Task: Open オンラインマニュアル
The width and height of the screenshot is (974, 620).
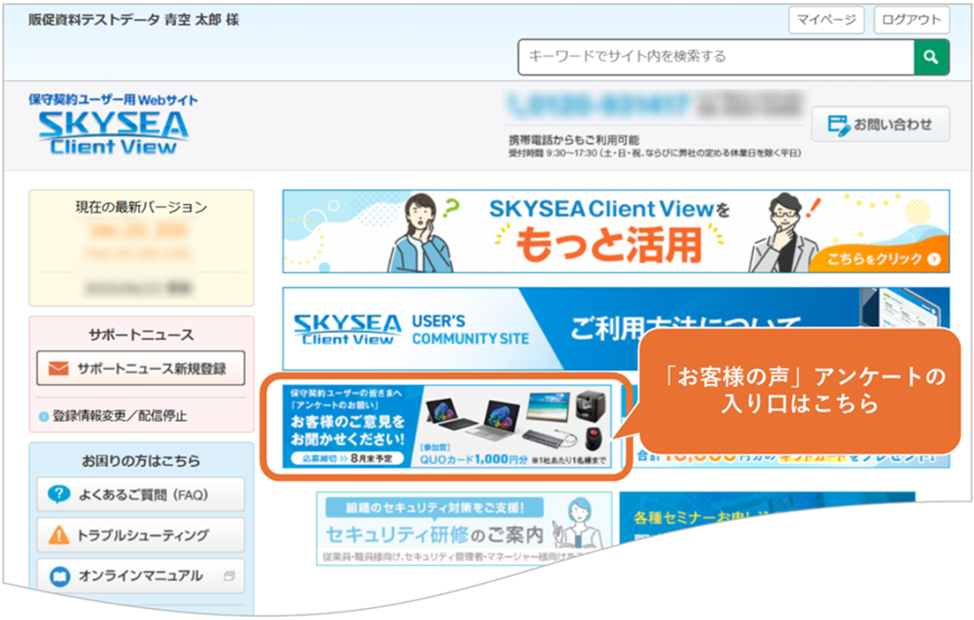Action: coord(140,576)
